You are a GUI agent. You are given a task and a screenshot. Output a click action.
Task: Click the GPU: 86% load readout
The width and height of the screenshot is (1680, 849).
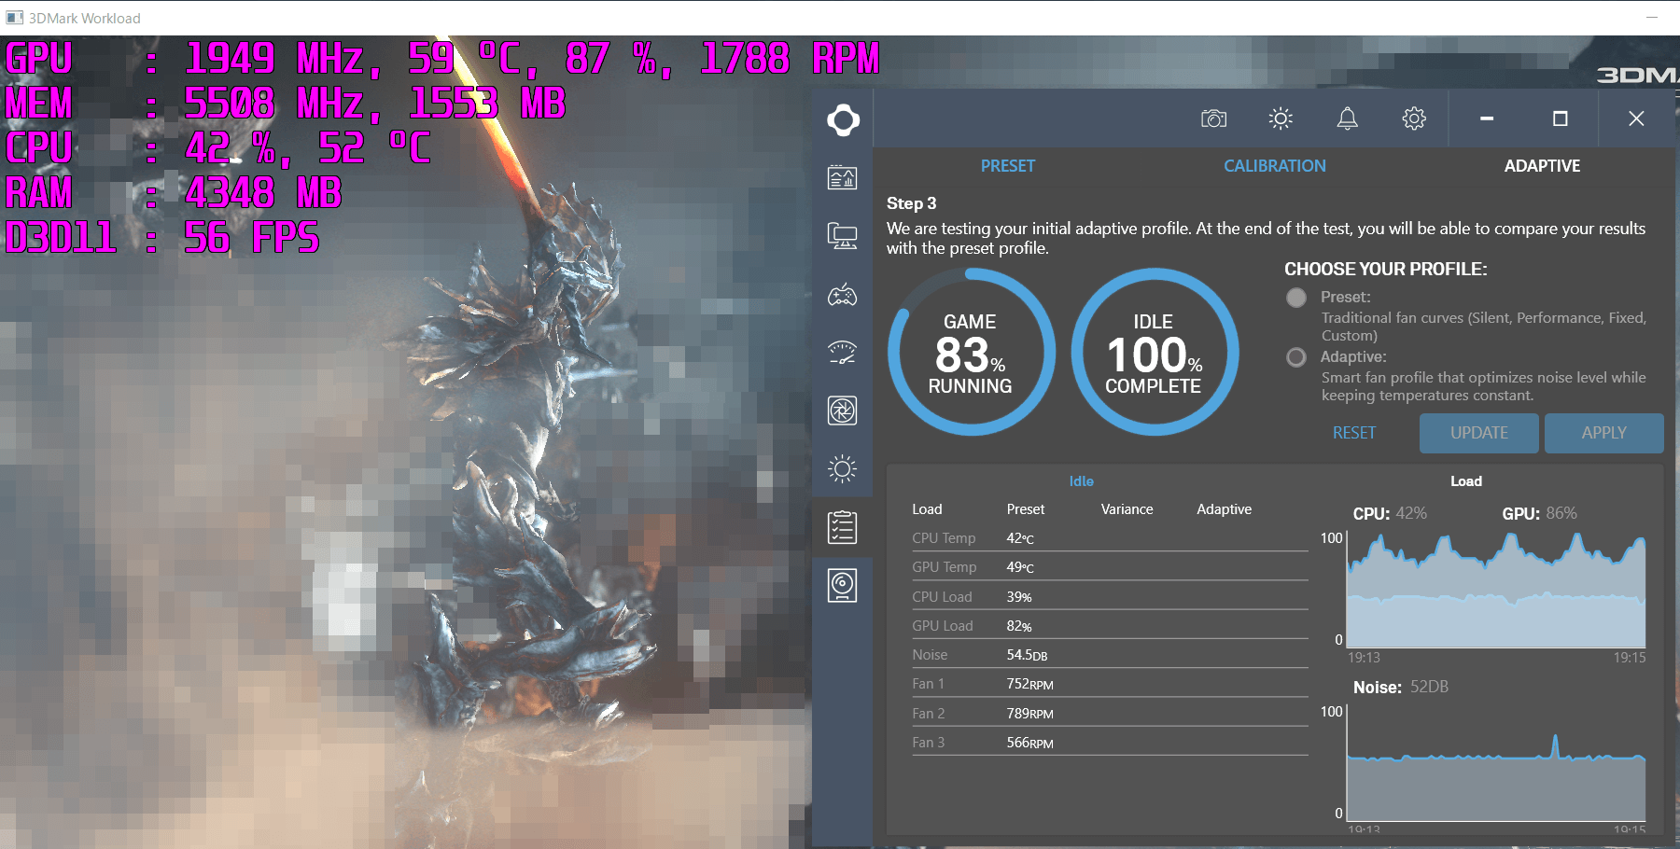(x=1539, y=513)
